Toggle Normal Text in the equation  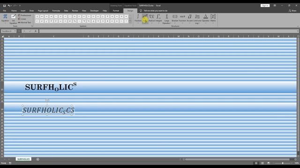24,22
